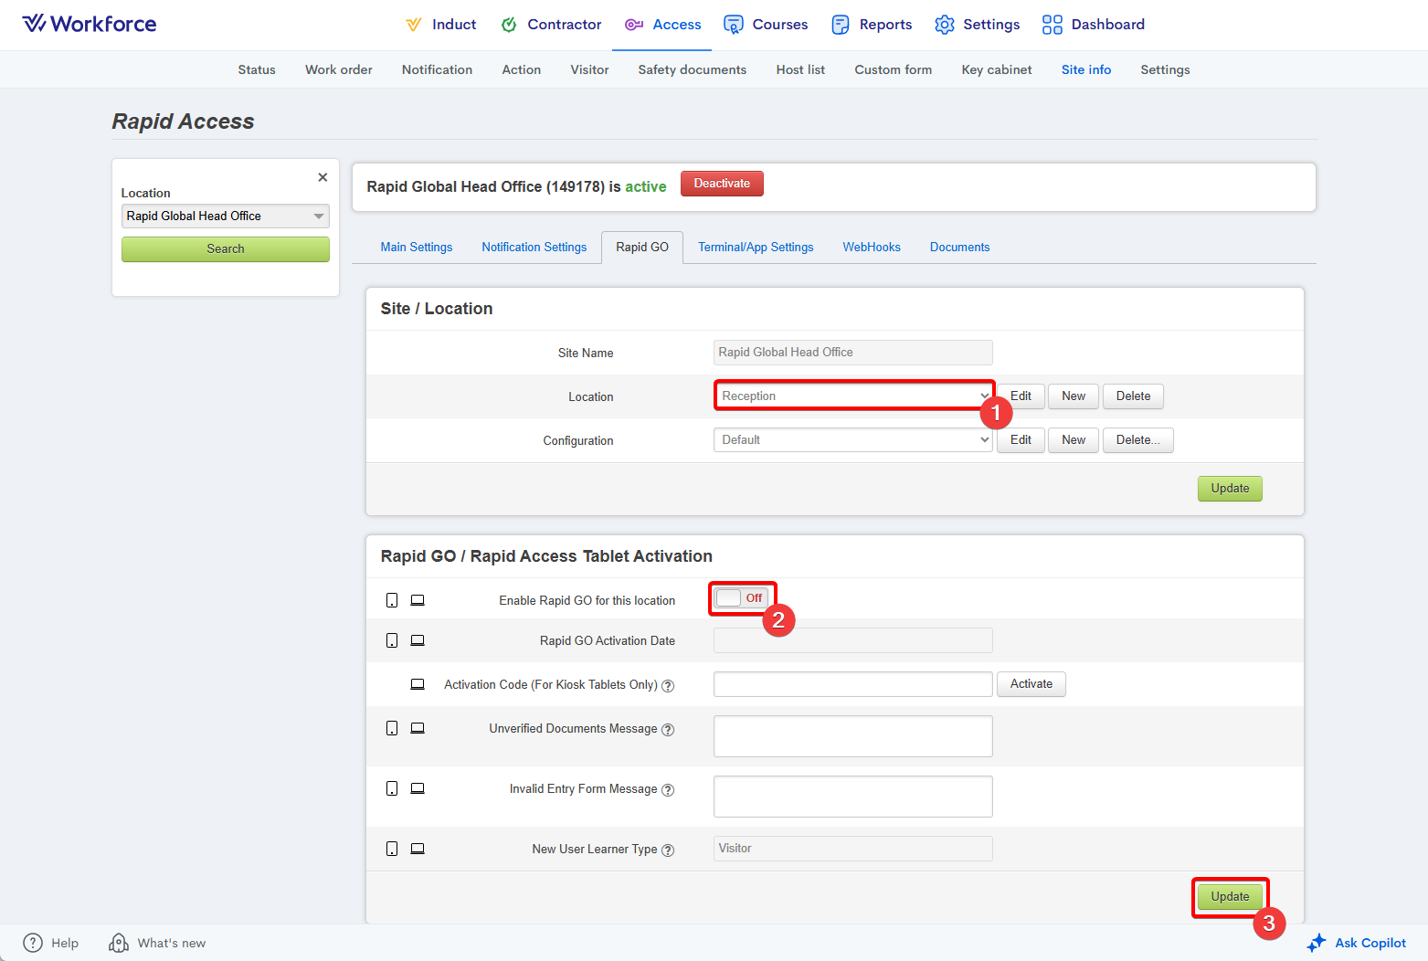The width and height of the screenshot is (1428, 961).
Task: Expand the Reception location dropdown
Action: tap(852, 396)
